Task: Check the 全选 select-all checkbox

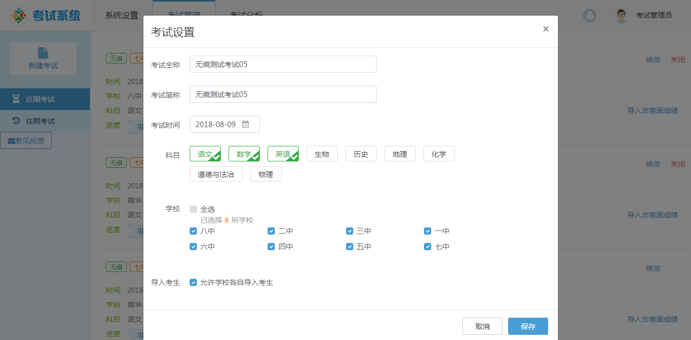Action: pyautogui.click(x=193, y=209)
